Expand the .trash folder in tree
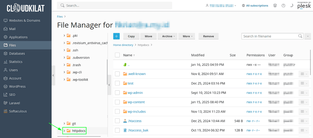Image resolution: width=313 pixels, height=138 pixels. coord(64,65)
